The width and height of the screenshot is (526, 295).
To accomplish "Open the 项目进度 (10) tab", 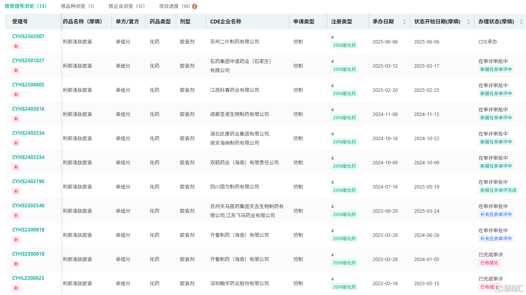I will pyautogui.click(x=175, y=6).
